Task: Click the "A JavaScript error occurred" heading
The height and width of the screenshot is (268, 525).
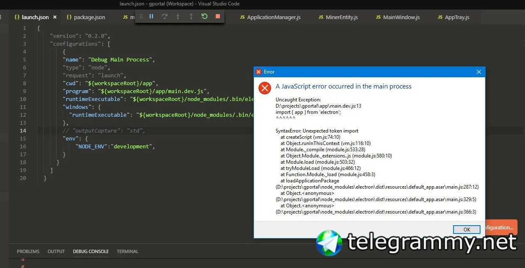Action: [343, 86]
